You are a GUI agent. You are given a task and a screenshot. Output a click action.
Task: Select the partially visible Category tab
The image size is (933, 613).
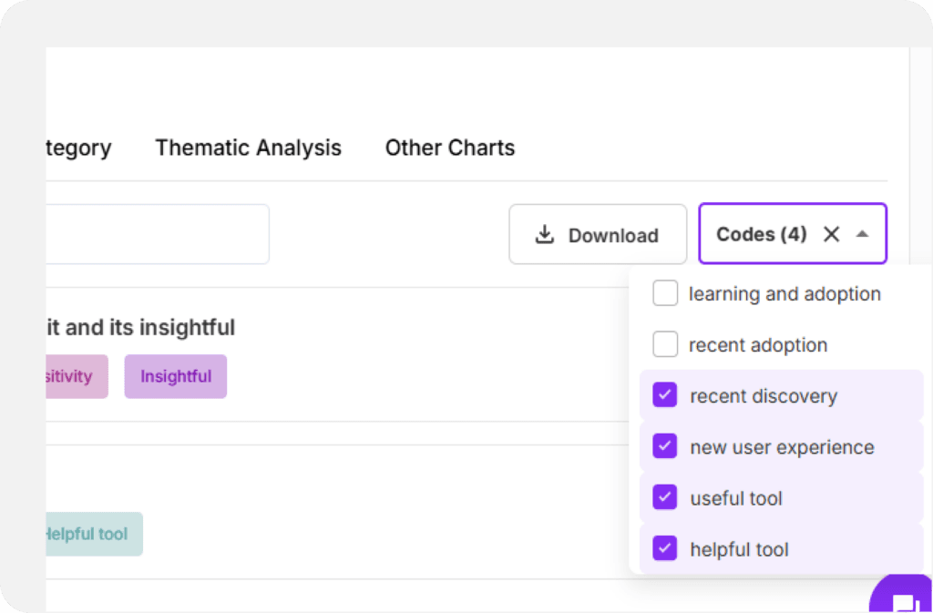point(78,148)
